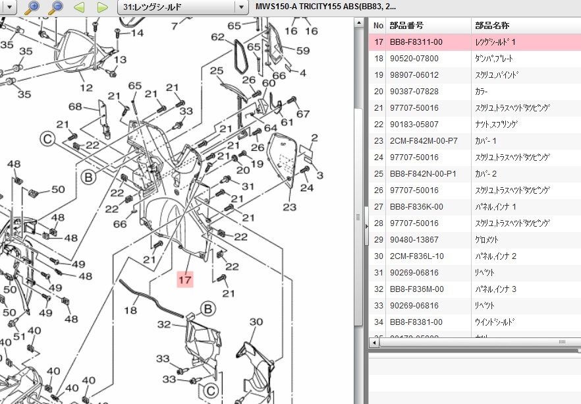Click circled B reference marker near part 32
This screenshot has height=404, width=581.
(208, 308)
